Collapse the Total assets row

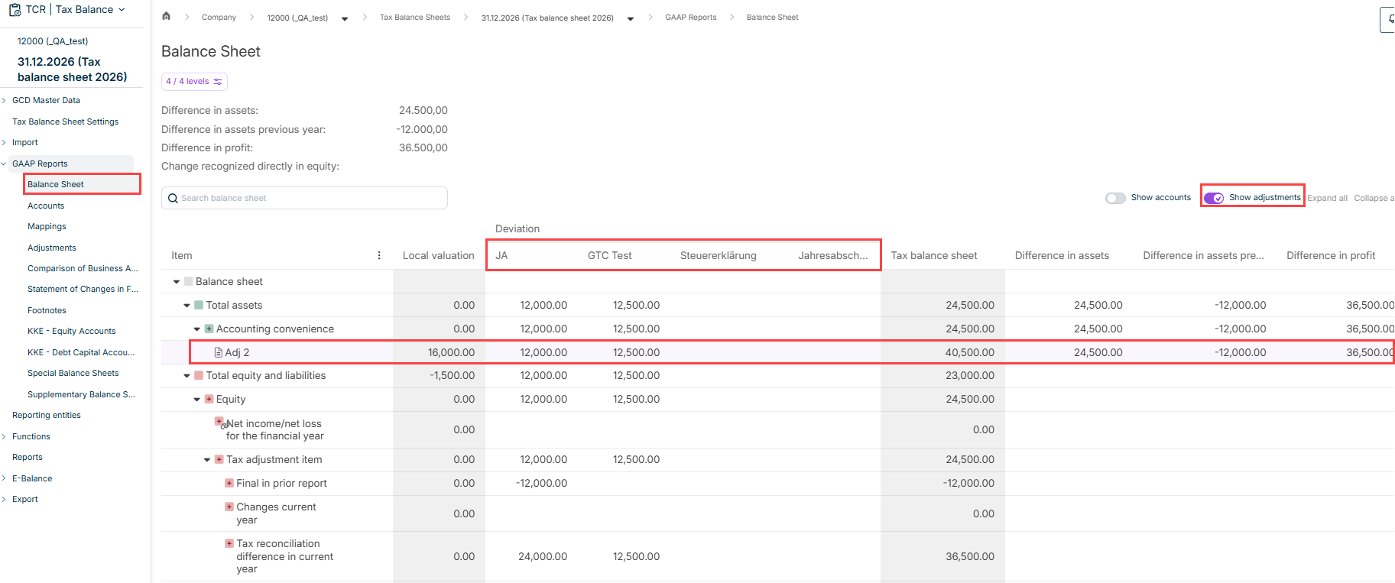tap(187, 306)
